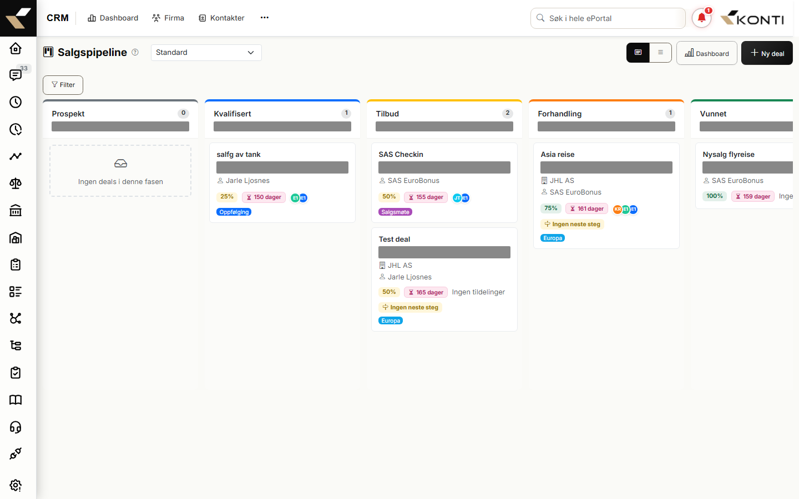The height and width of the screenshot is (499, 799).
Task: Click in the Søk i hele ePortal search field
Action: point(608,18)
